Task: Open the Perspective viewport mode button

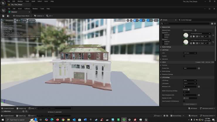Action: 9,21
